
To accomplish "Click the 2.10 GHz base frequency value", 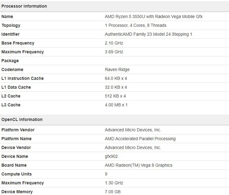I will coord(114,43).
